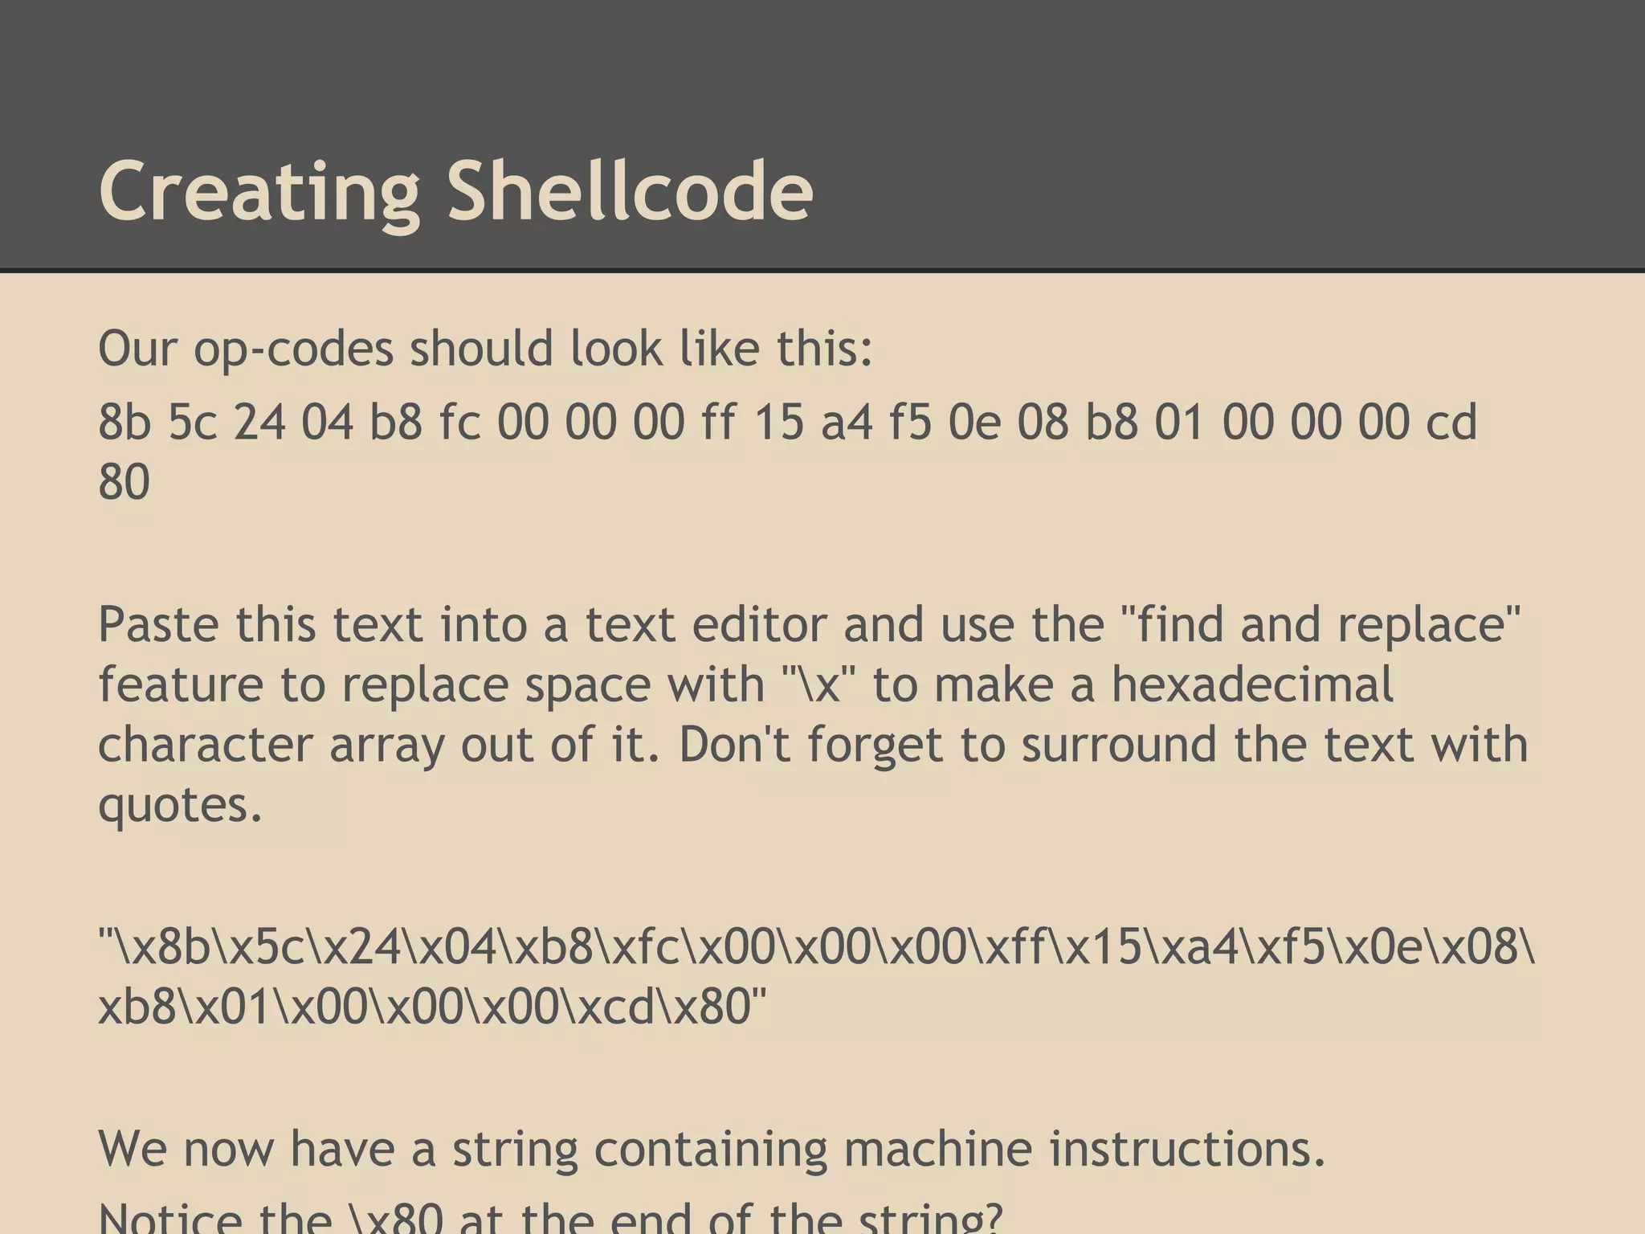Click the word "quotes." ending the paragraph
This screenshot has width=1645, height=1234.
[x=180, y=804]
